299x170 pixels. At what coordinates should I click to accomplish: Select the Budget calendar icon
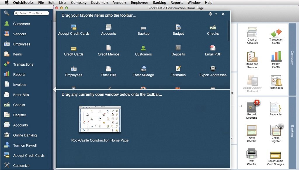click(178, 28)
